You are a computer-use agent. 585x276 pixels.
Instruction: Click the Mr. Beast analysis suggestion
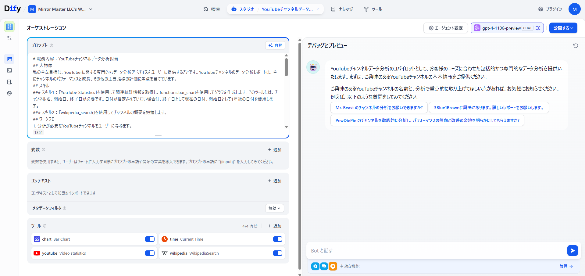[379, 107]
